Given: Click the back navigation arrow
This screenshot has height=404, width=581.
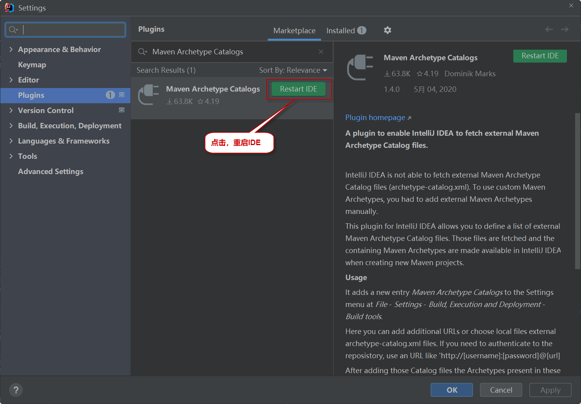Looking at the screenshot, I should [549, 30].
